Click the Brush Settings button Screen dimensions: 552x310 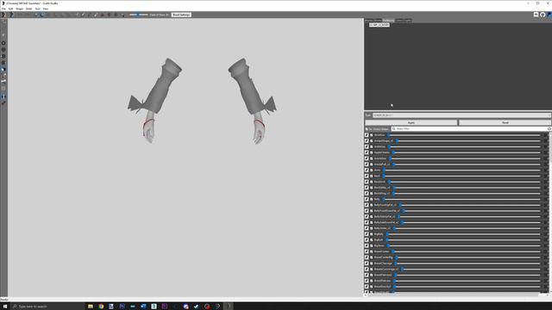(181, 15)
